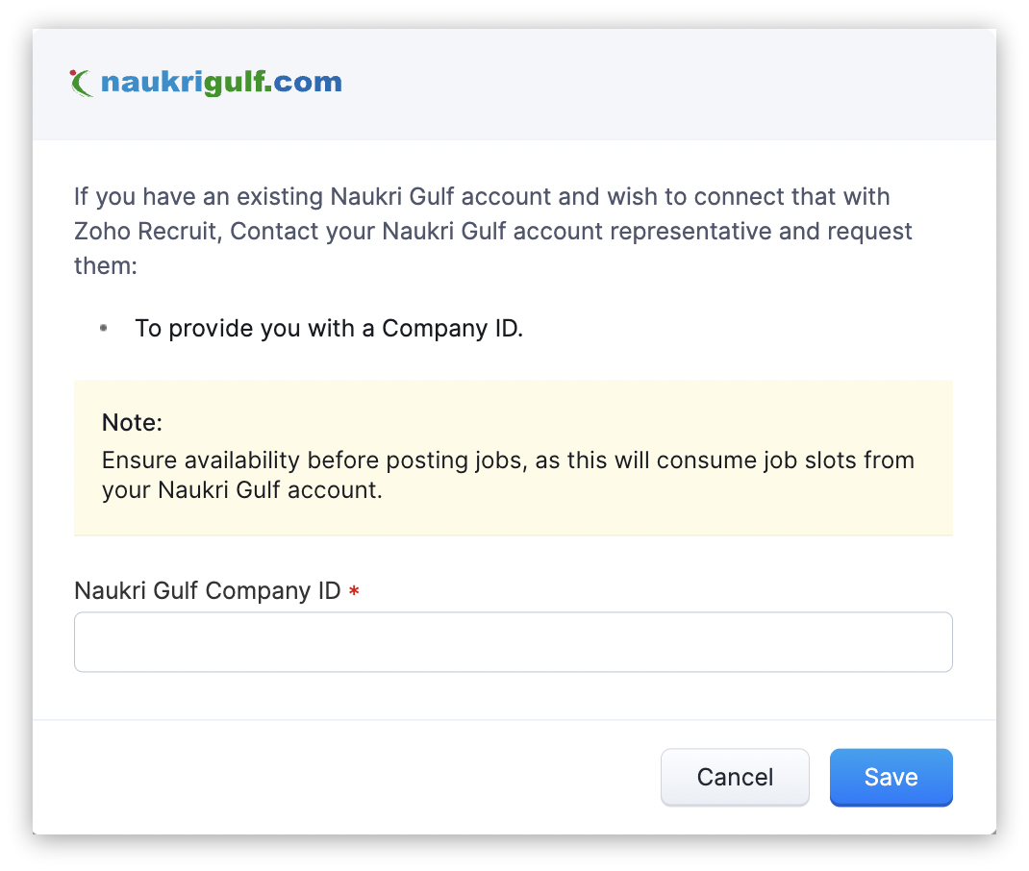Click the blank footer area left of Cancel
The image size is (1029, 871).
coord(337,777)
